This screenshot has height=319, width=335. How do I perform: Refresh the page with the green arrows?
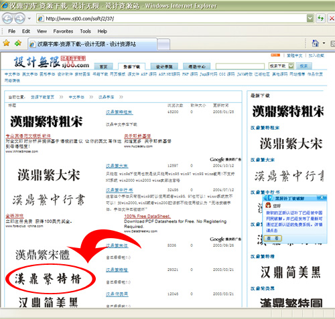pos(320,18)
